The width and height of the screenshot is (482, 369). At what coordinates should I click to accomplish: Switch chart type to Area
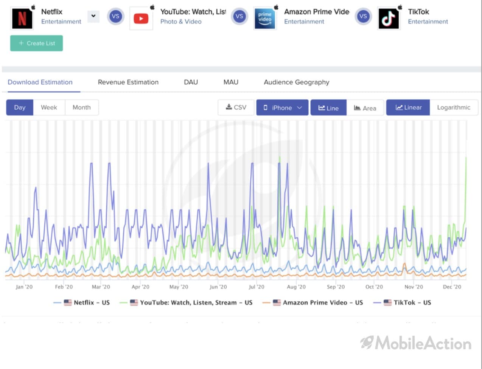click(x=365, y=107)
